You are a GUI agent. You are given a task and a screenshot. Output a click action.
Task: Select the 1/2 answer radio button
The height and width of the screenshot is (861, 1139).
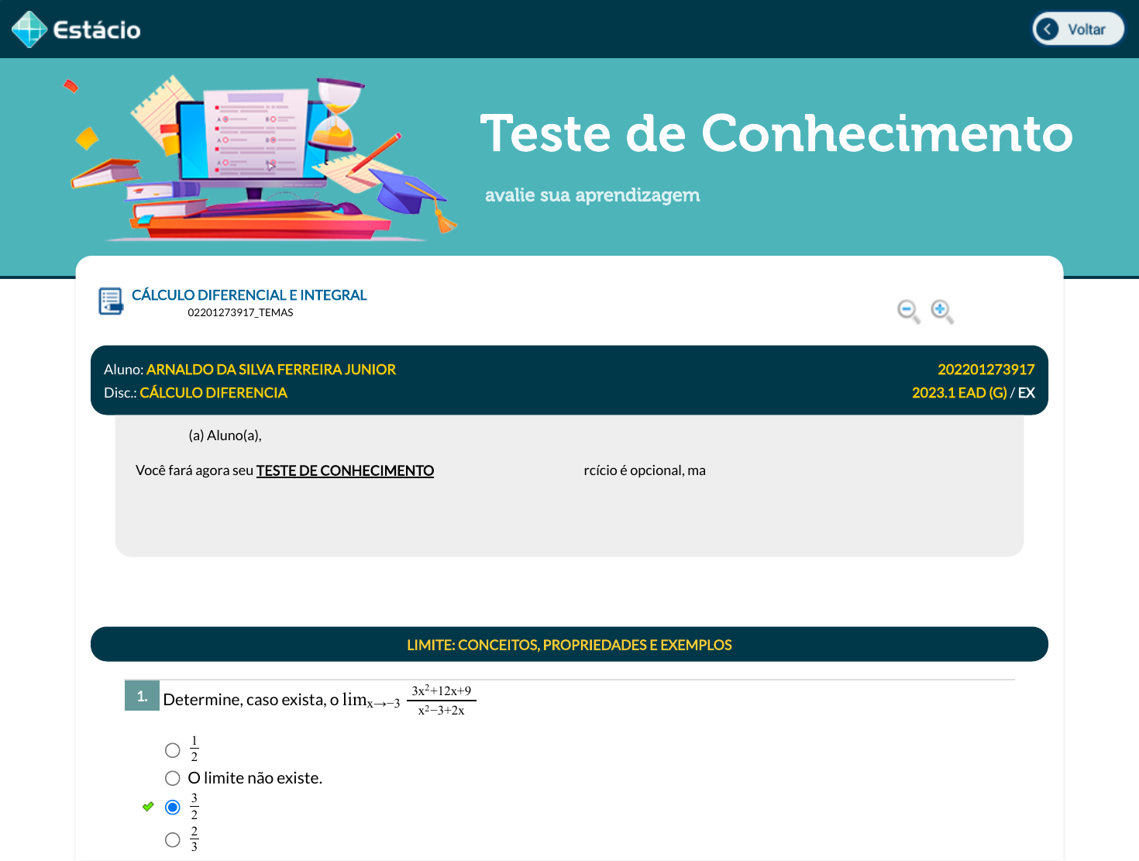pos(173,750)
